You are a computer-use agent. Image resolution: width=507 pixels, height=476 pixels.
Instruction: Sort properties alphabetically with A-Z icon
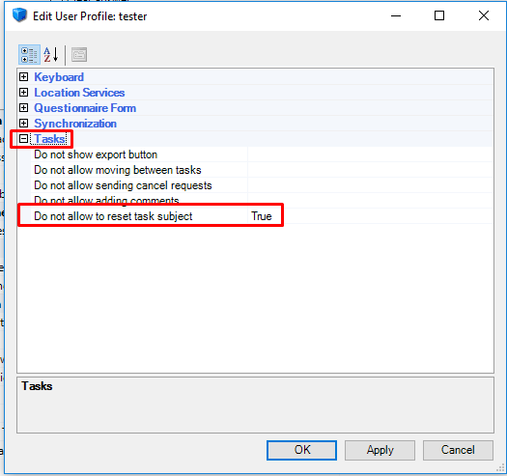pos(51,55)
